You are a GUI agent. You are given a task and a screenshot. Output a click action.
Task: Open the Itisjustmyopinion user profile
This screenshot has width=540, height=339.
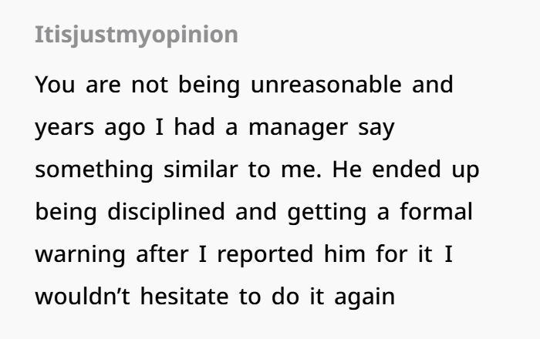[137, 35]
